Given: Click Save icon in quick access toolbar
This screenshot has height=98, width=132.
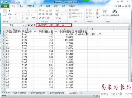Looking at the screenshot, I should coord(6,2).
